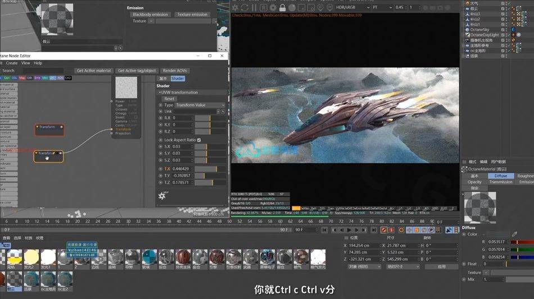Go to the end of the timeline

[x=374, y=230]
